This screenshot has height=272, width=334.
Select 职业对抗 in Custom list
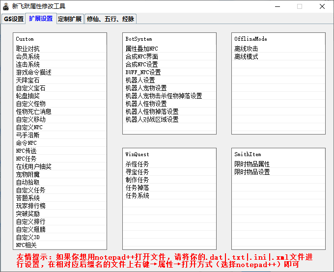tap(28, 49)
